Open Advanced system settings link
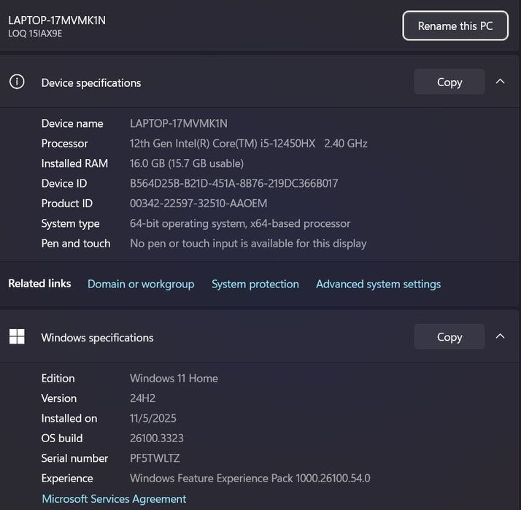521x510 pixels. 379,284
